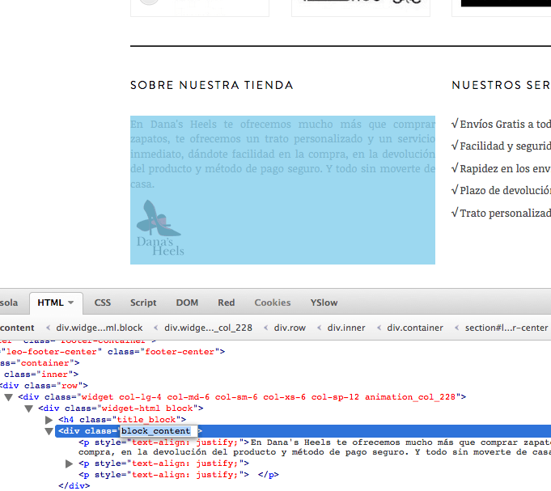Select the footer-center class code line

[112, 352]
